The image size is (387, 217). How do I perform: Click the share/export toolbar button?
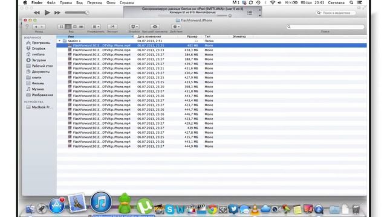[112, 27]
